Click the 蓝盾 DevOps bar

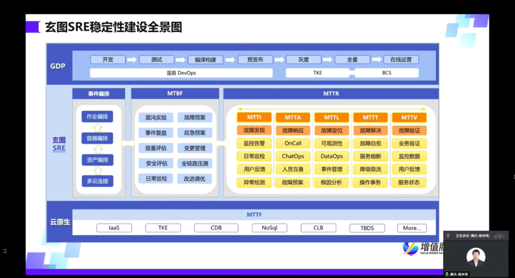coord(181,73)
